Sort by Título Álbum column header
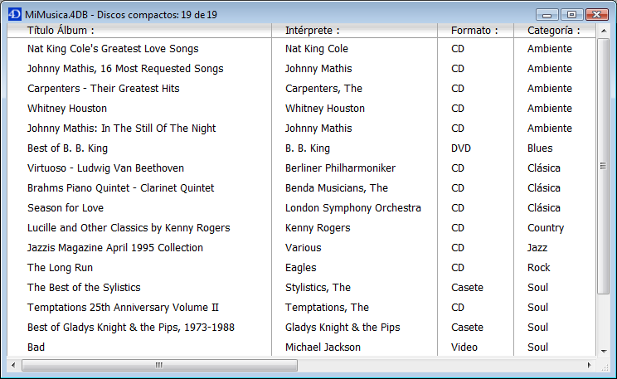The height and width of the screenshot is (379, 617). point(61,31)
